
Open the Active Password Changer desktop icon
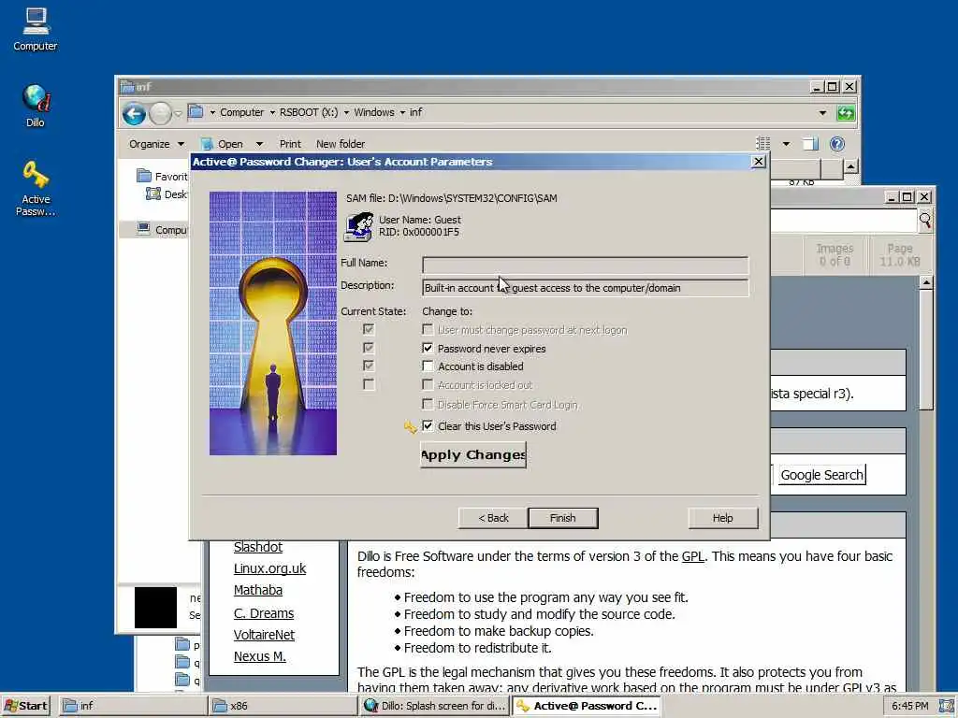pyautogui.click(x=36, y=187)
